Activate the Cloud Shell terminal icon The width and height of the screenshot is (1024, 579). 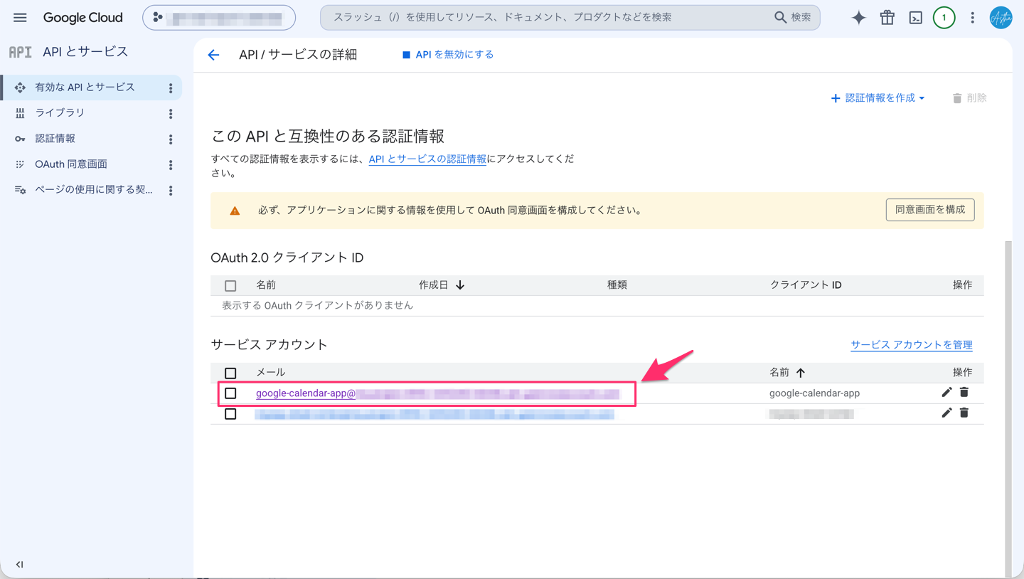[x=916, y=18]
